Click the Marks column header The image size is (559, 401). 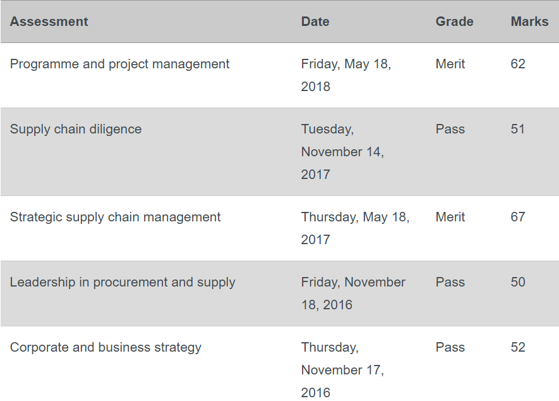coord(529,22)
